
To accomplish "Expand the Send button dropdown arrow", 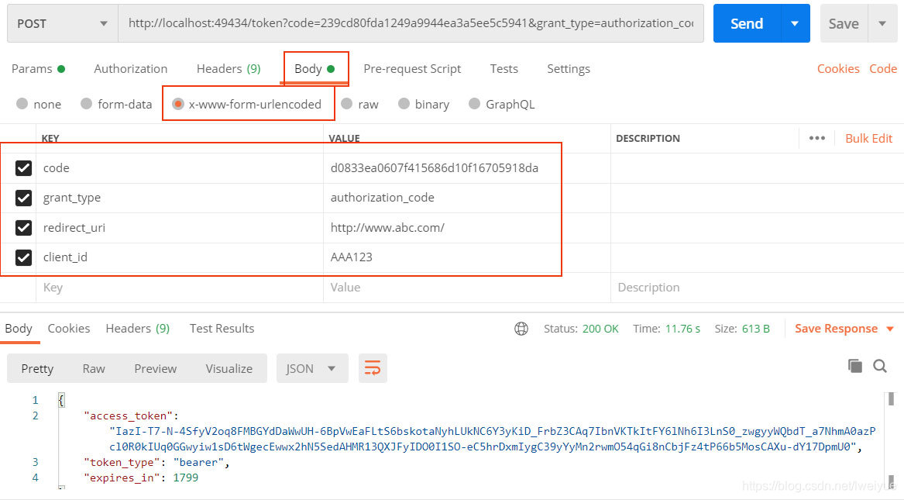I will click(x=795, y=24).
